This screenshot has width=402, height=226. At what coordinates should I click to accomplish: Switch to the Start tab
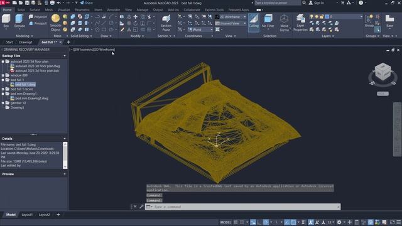click(x=9, y=42)
